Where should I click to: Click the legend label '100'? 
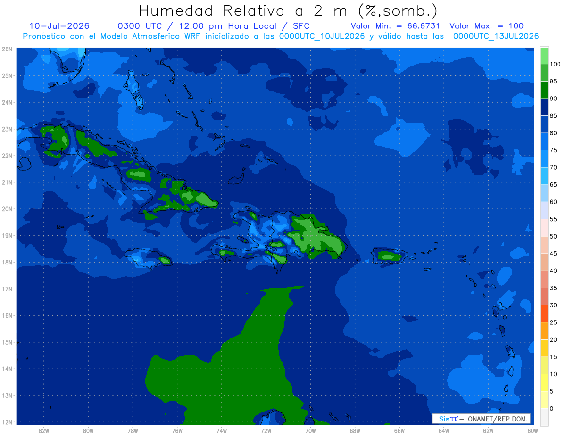[x=555, y=64]
